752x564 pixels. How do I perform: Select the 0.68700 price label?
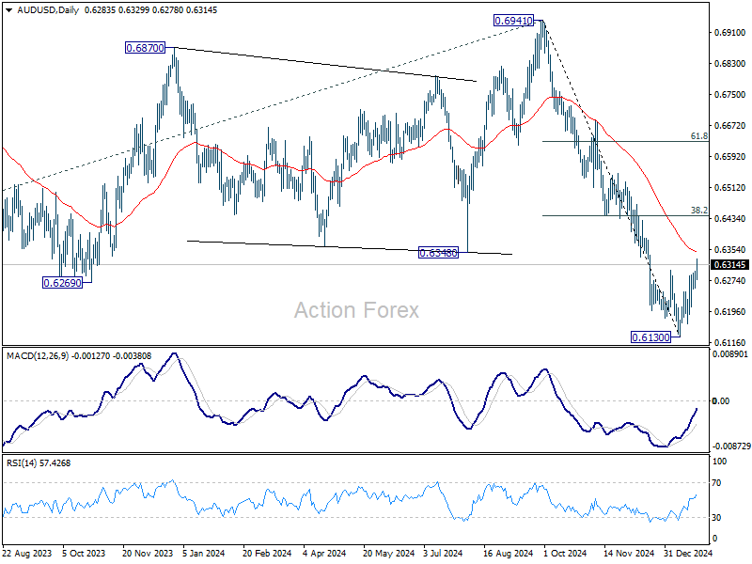(145, 48)
